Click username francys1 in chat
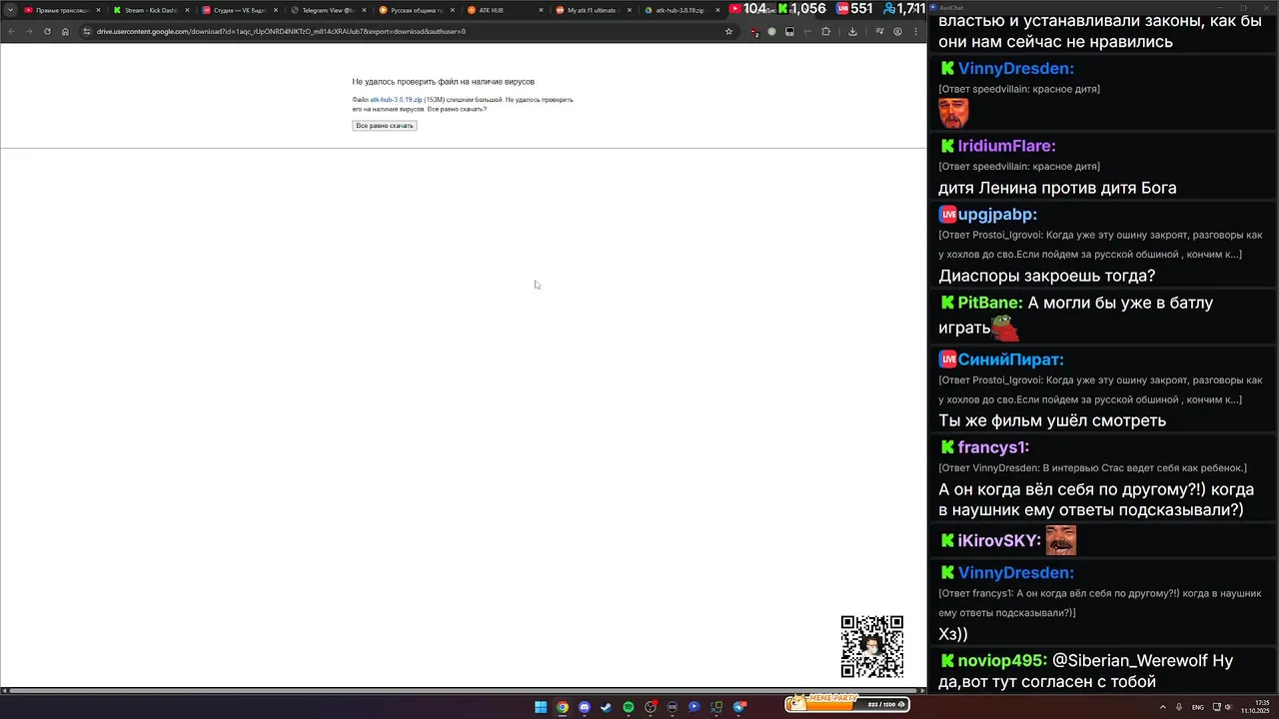This screenshot has height=719, width=1279. click(x=993, y=447)
